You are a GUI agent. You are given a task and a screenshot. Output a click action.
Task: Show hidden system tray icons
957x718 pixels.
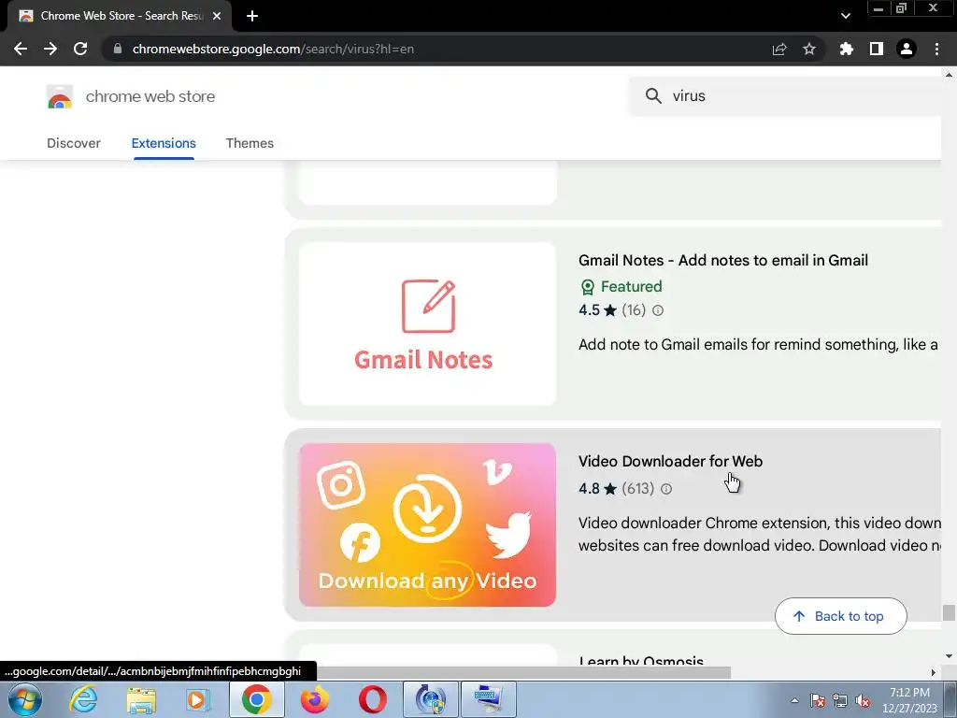(x=794, y=700)
